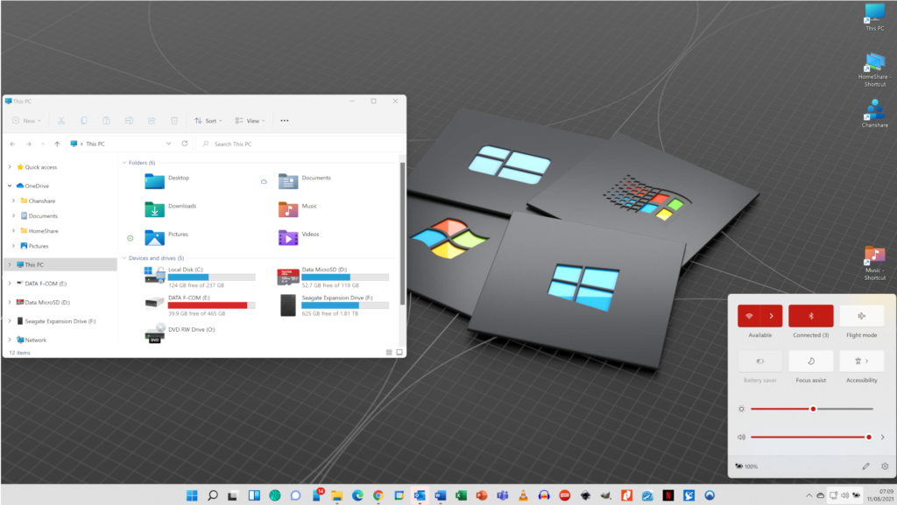Expand audio output arrow beside volume slider
Image resolution: width=897 pixels, height=505 pixels.
(883, 437)
